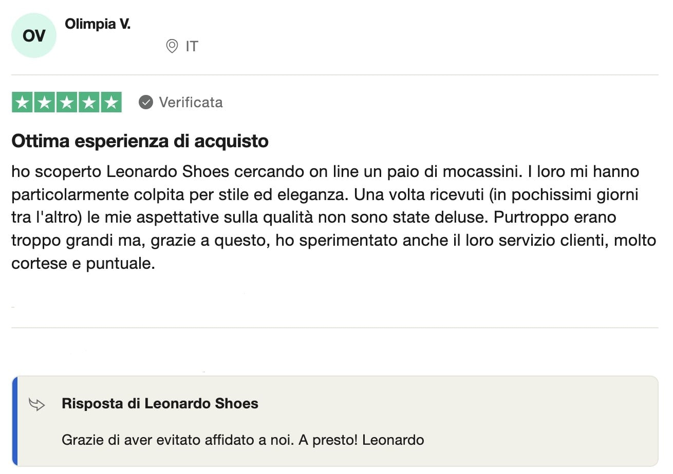Image resolution: width=673 pixels, height=474 pixels.
Task: Click the reply text Grazie di aver evitato
Action: point(242,440)
